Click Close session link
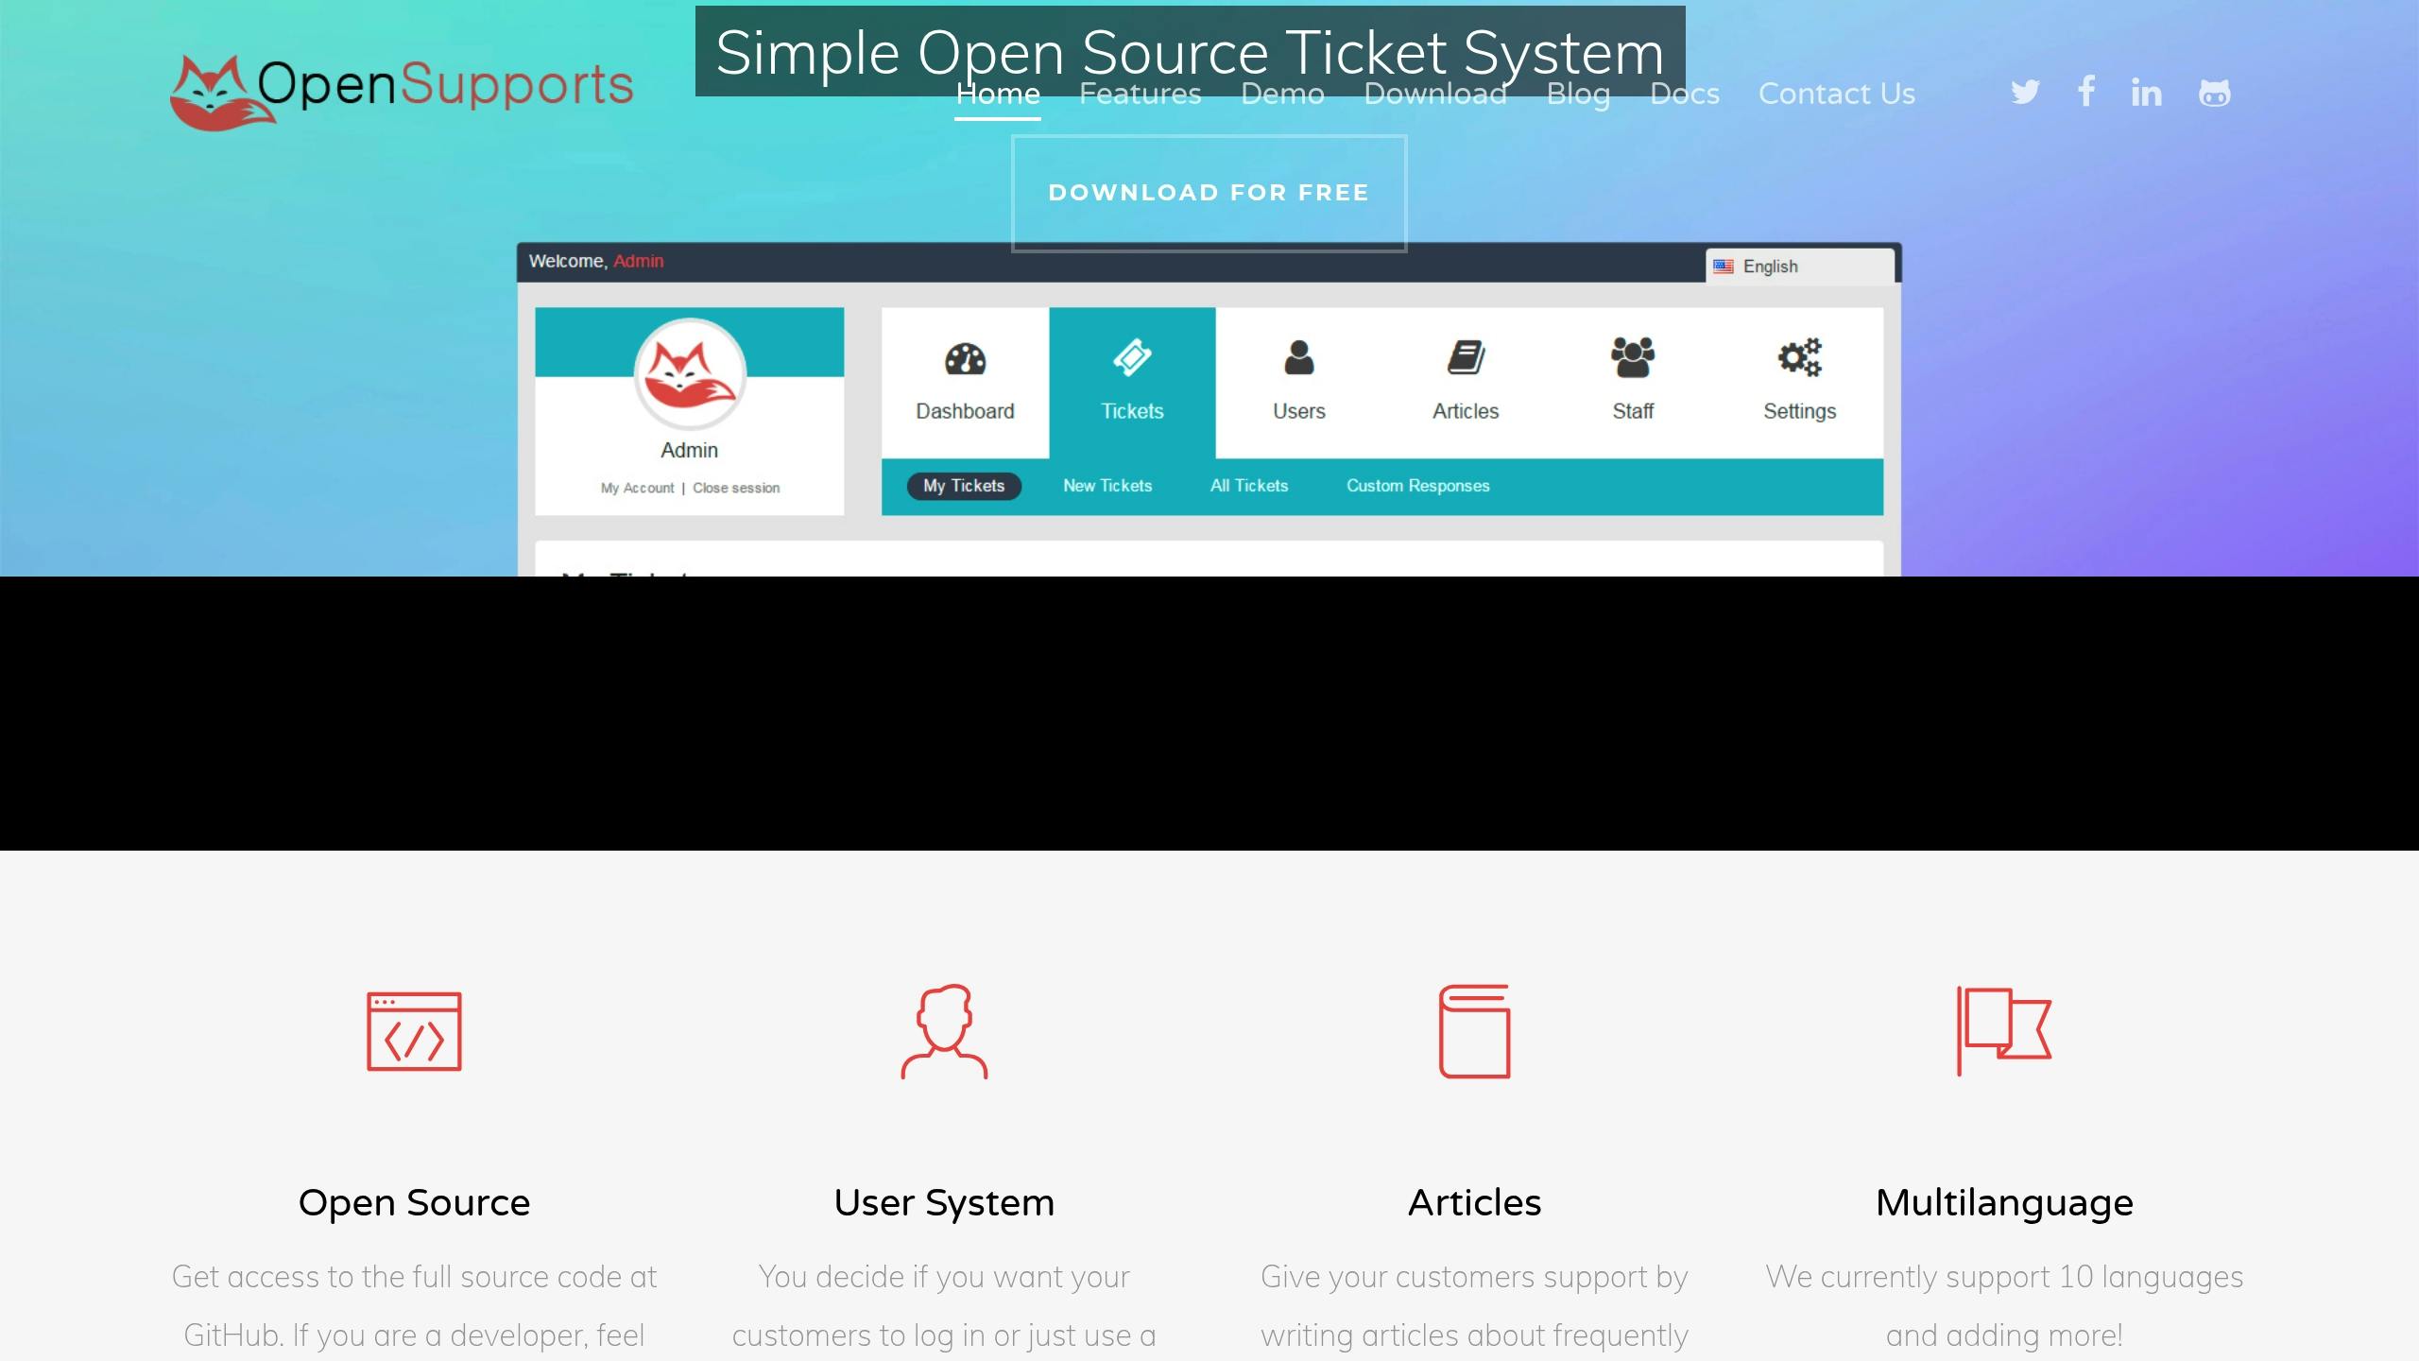Screen dimensions: 2419x1361 pyautogui.click(x=736, y=488)
